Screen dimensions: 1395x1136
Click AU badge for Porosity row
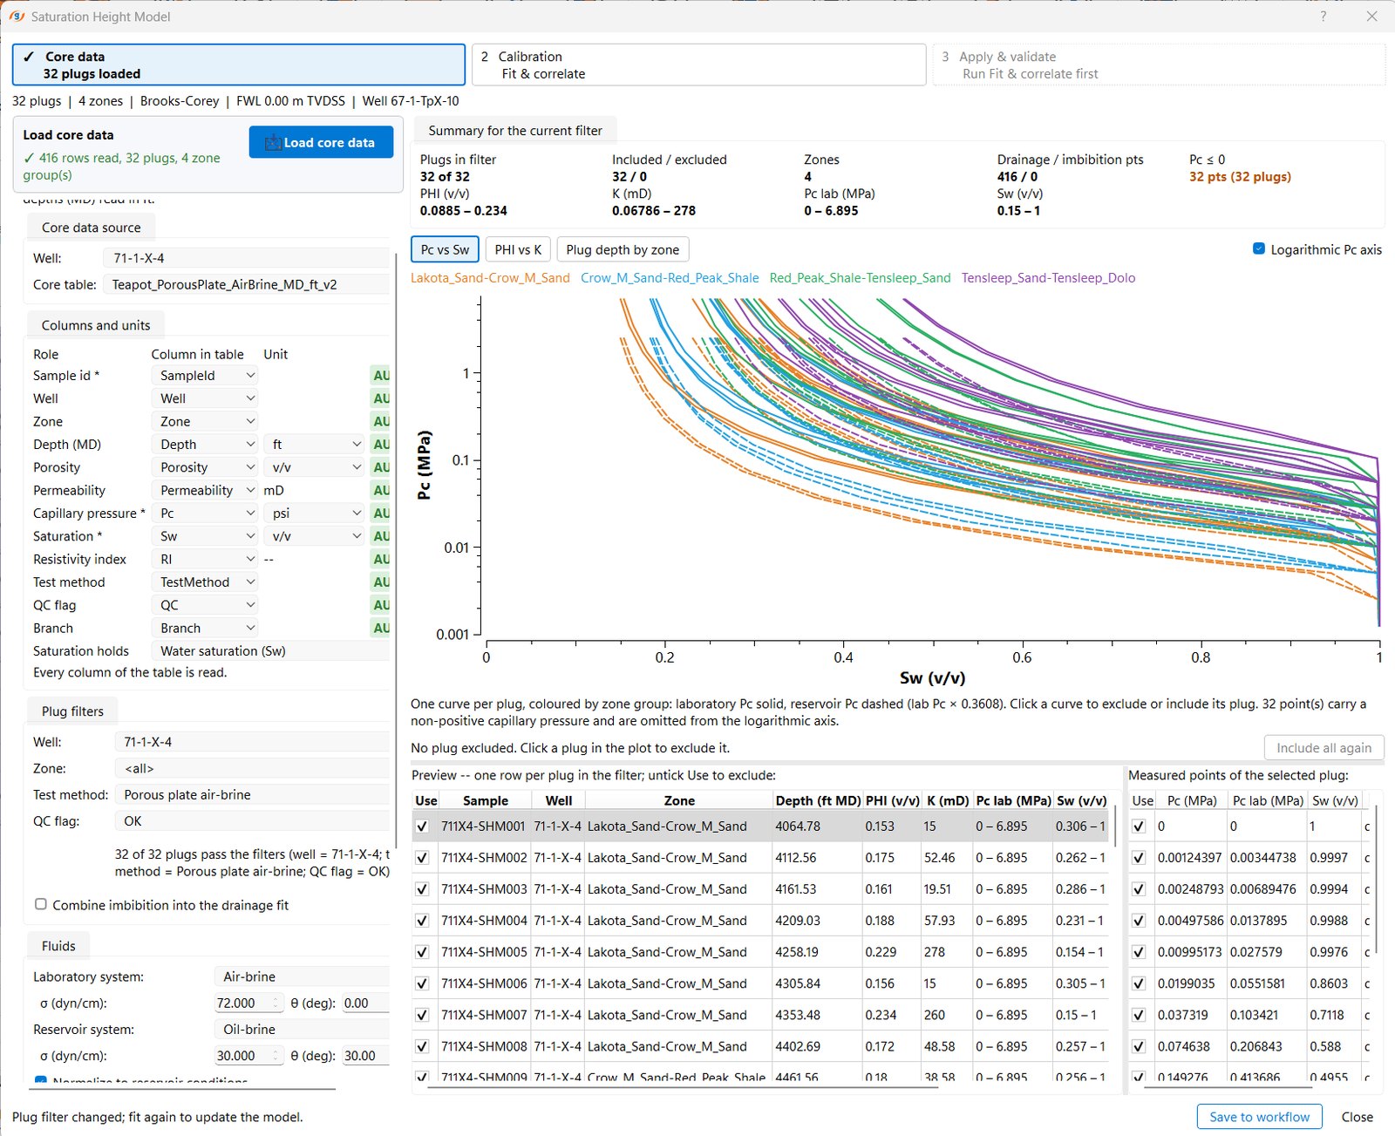(x=381, y=467)
